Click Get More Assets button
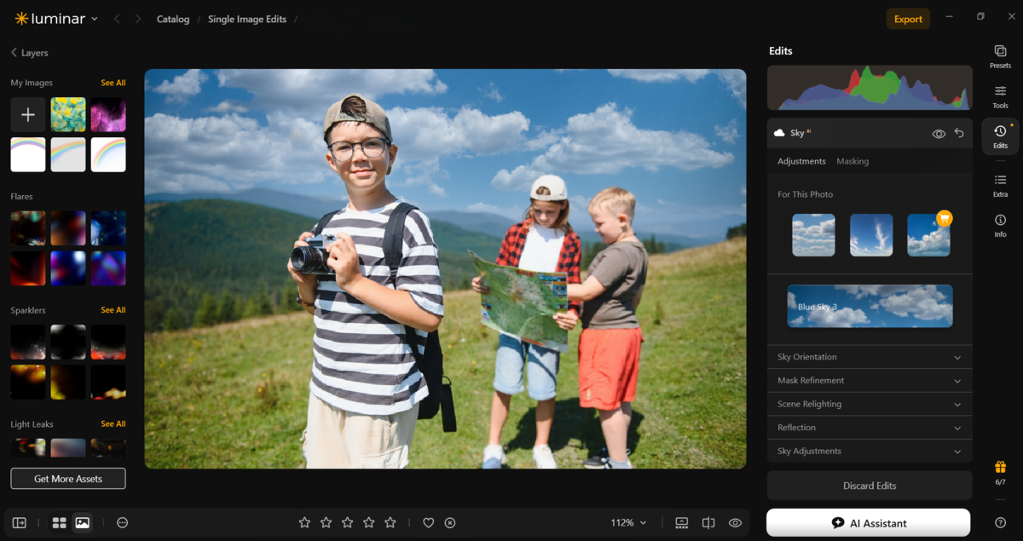 coord(68,479)
